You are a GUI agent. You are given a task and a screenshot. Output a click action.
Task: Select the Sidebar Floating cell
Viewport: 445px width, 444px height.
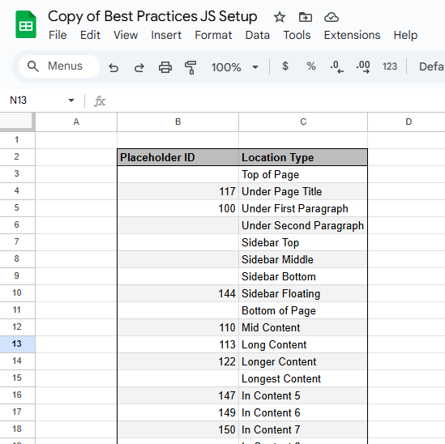tap(303, 293)
